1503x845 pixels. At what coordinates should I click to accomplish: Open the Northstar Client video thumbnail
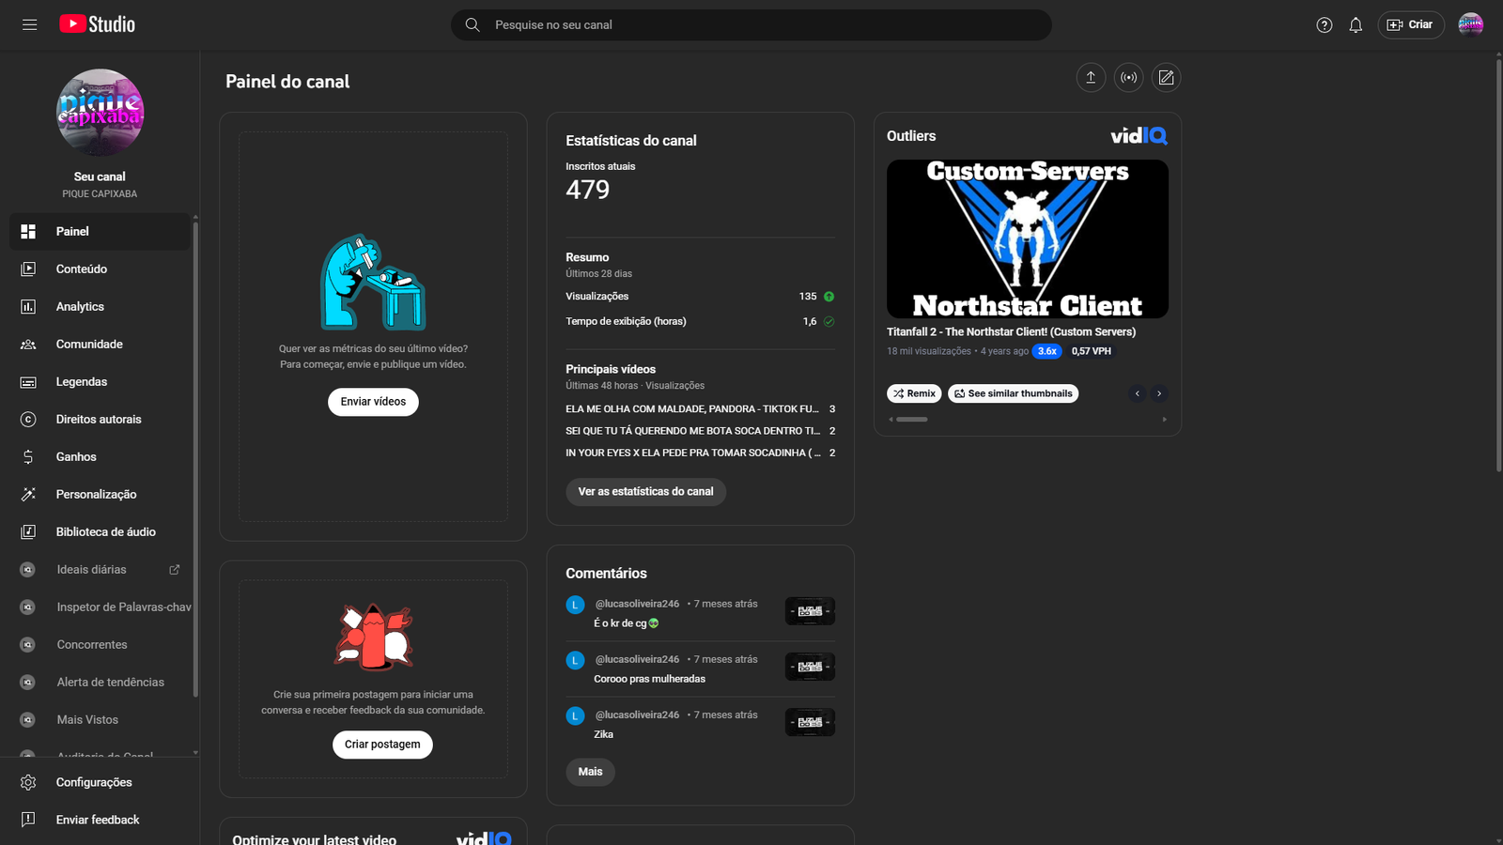coord(1028,238)
